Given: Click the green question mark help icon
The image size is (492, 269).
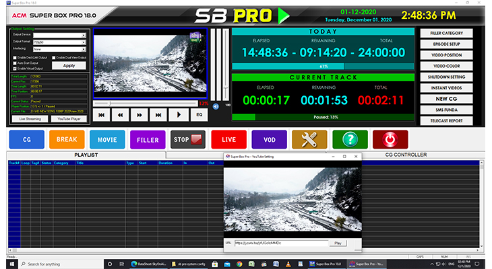Looking at the screenshot, I should tap(350, 139).
